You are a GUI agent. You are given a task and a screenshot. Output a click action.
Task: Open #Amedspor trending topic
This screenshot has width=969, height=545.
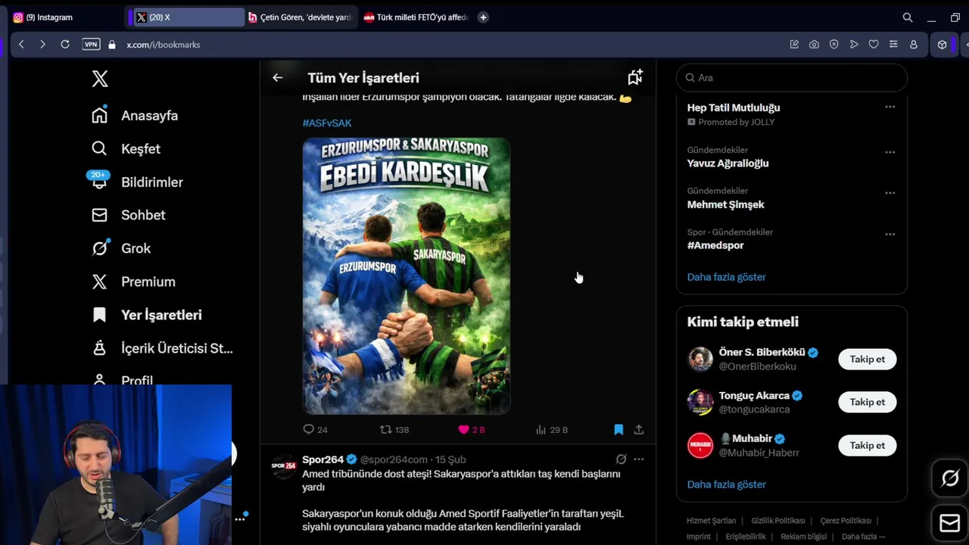[x=715, y=245]
